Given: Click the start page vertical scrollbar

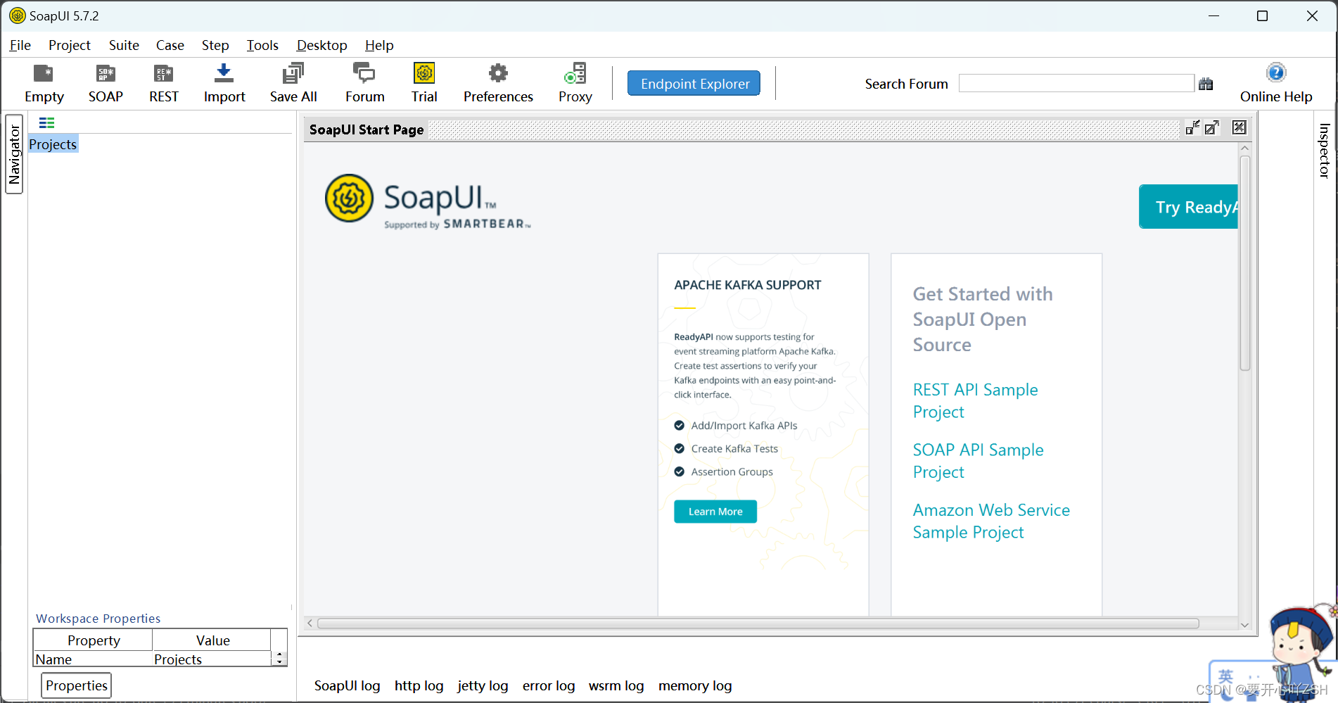Looking at the screenshot, I should click(1244, 263).
